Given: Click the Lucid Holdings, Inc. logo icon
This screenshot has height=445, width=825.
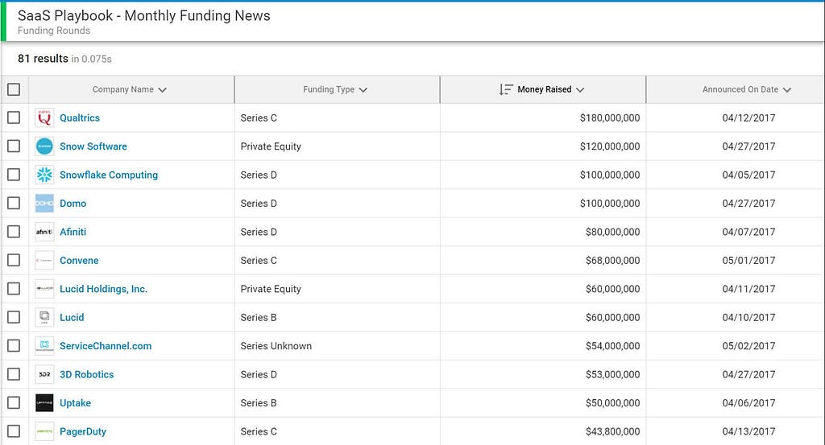Looking at the screenshot, I should [44, 288].
